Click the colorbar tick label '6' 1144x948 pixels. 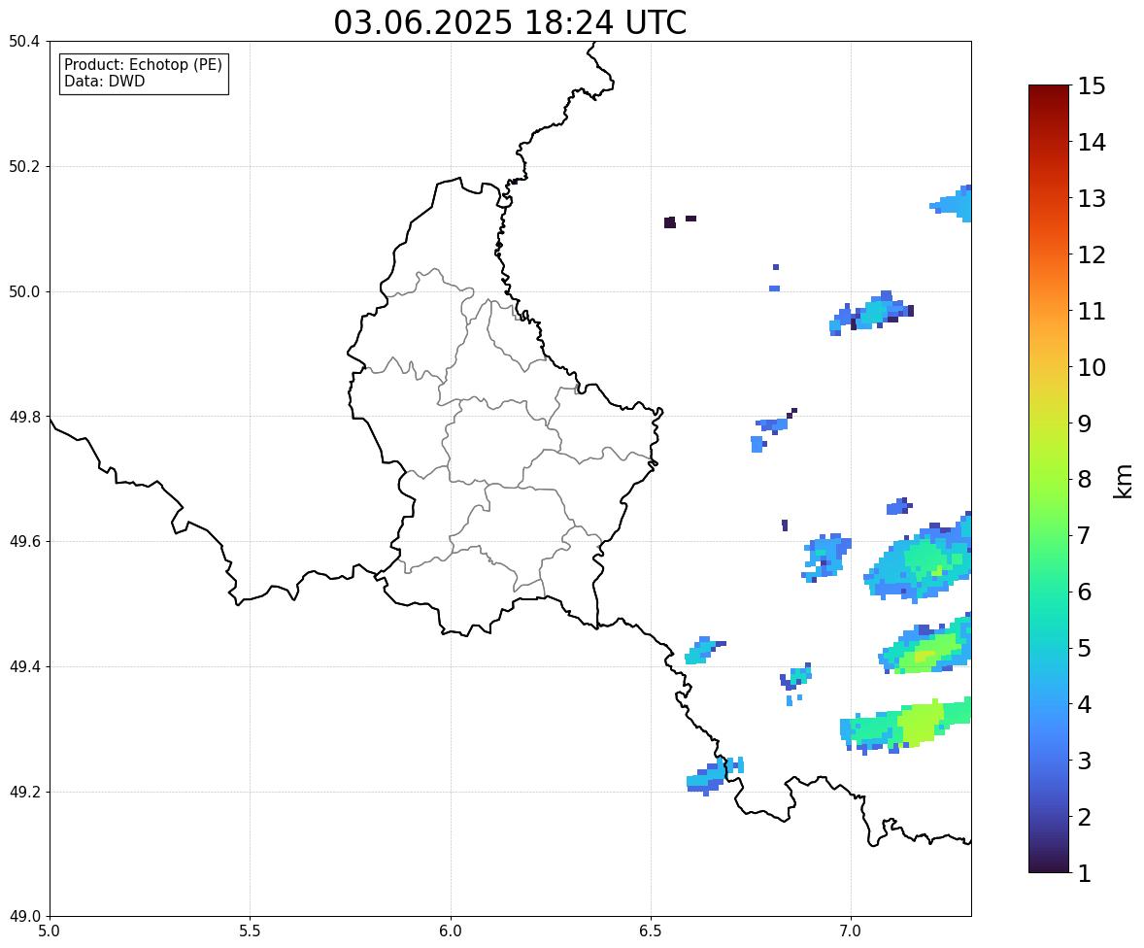(1085, 592)
